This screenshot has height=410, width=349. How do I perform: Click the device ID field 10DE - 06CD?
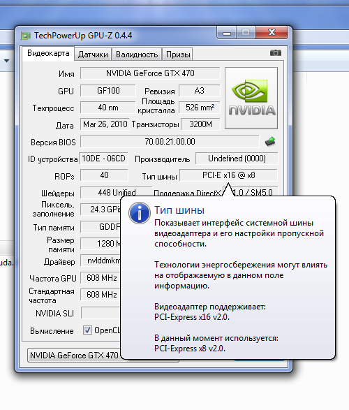tap(103, 159)
